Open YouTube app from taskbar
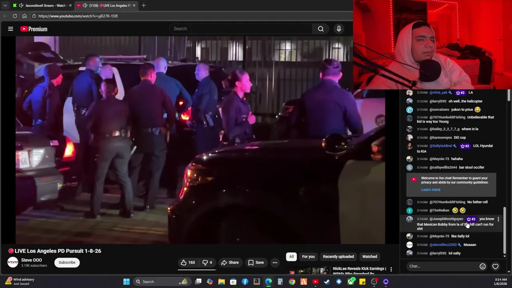Image resolution: width=512 pixels, height=288 pixels. pyautogui.click(x=315, y=282)
